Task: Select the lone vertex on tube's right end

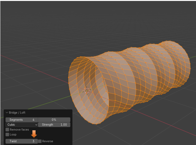Action: click(169, 65)
